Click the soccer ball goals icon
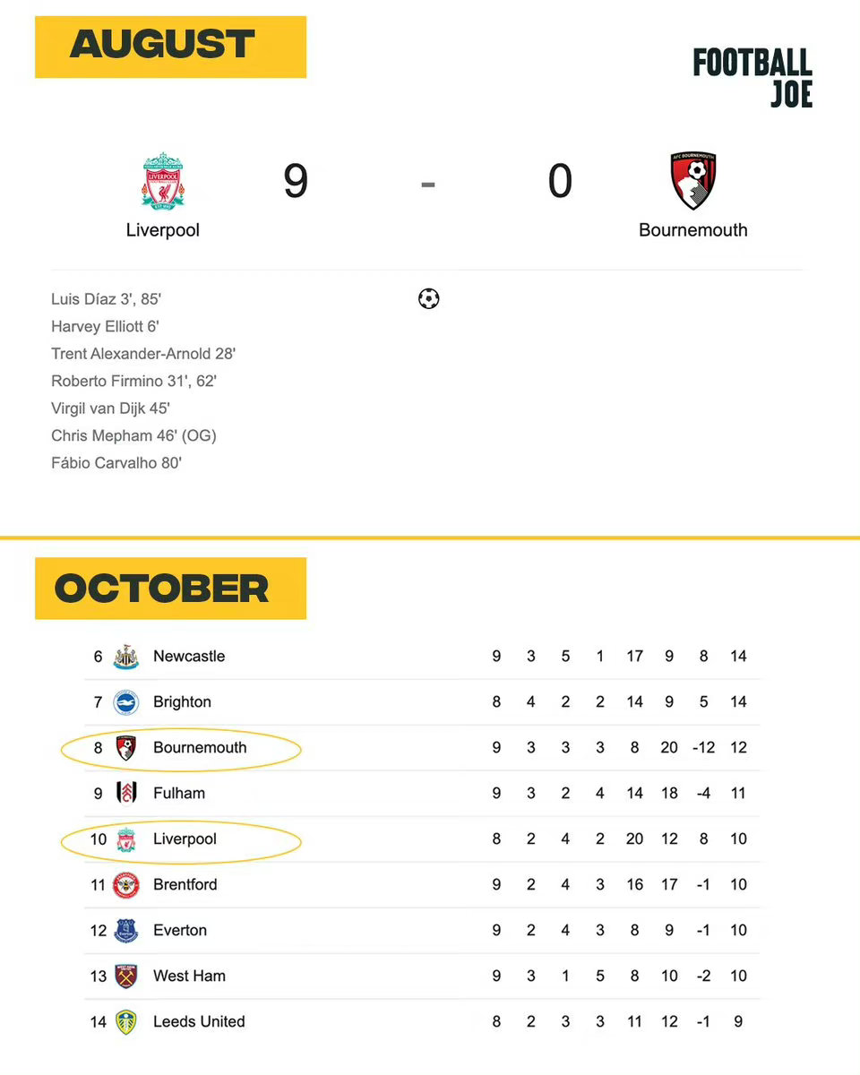860x1075 pixels. coord(429,299)
